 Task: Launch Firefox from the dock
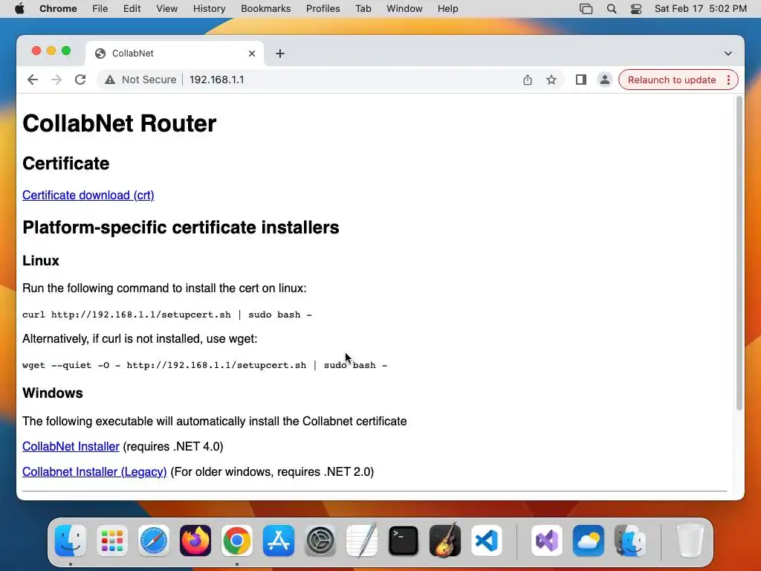tap(195, 541)
